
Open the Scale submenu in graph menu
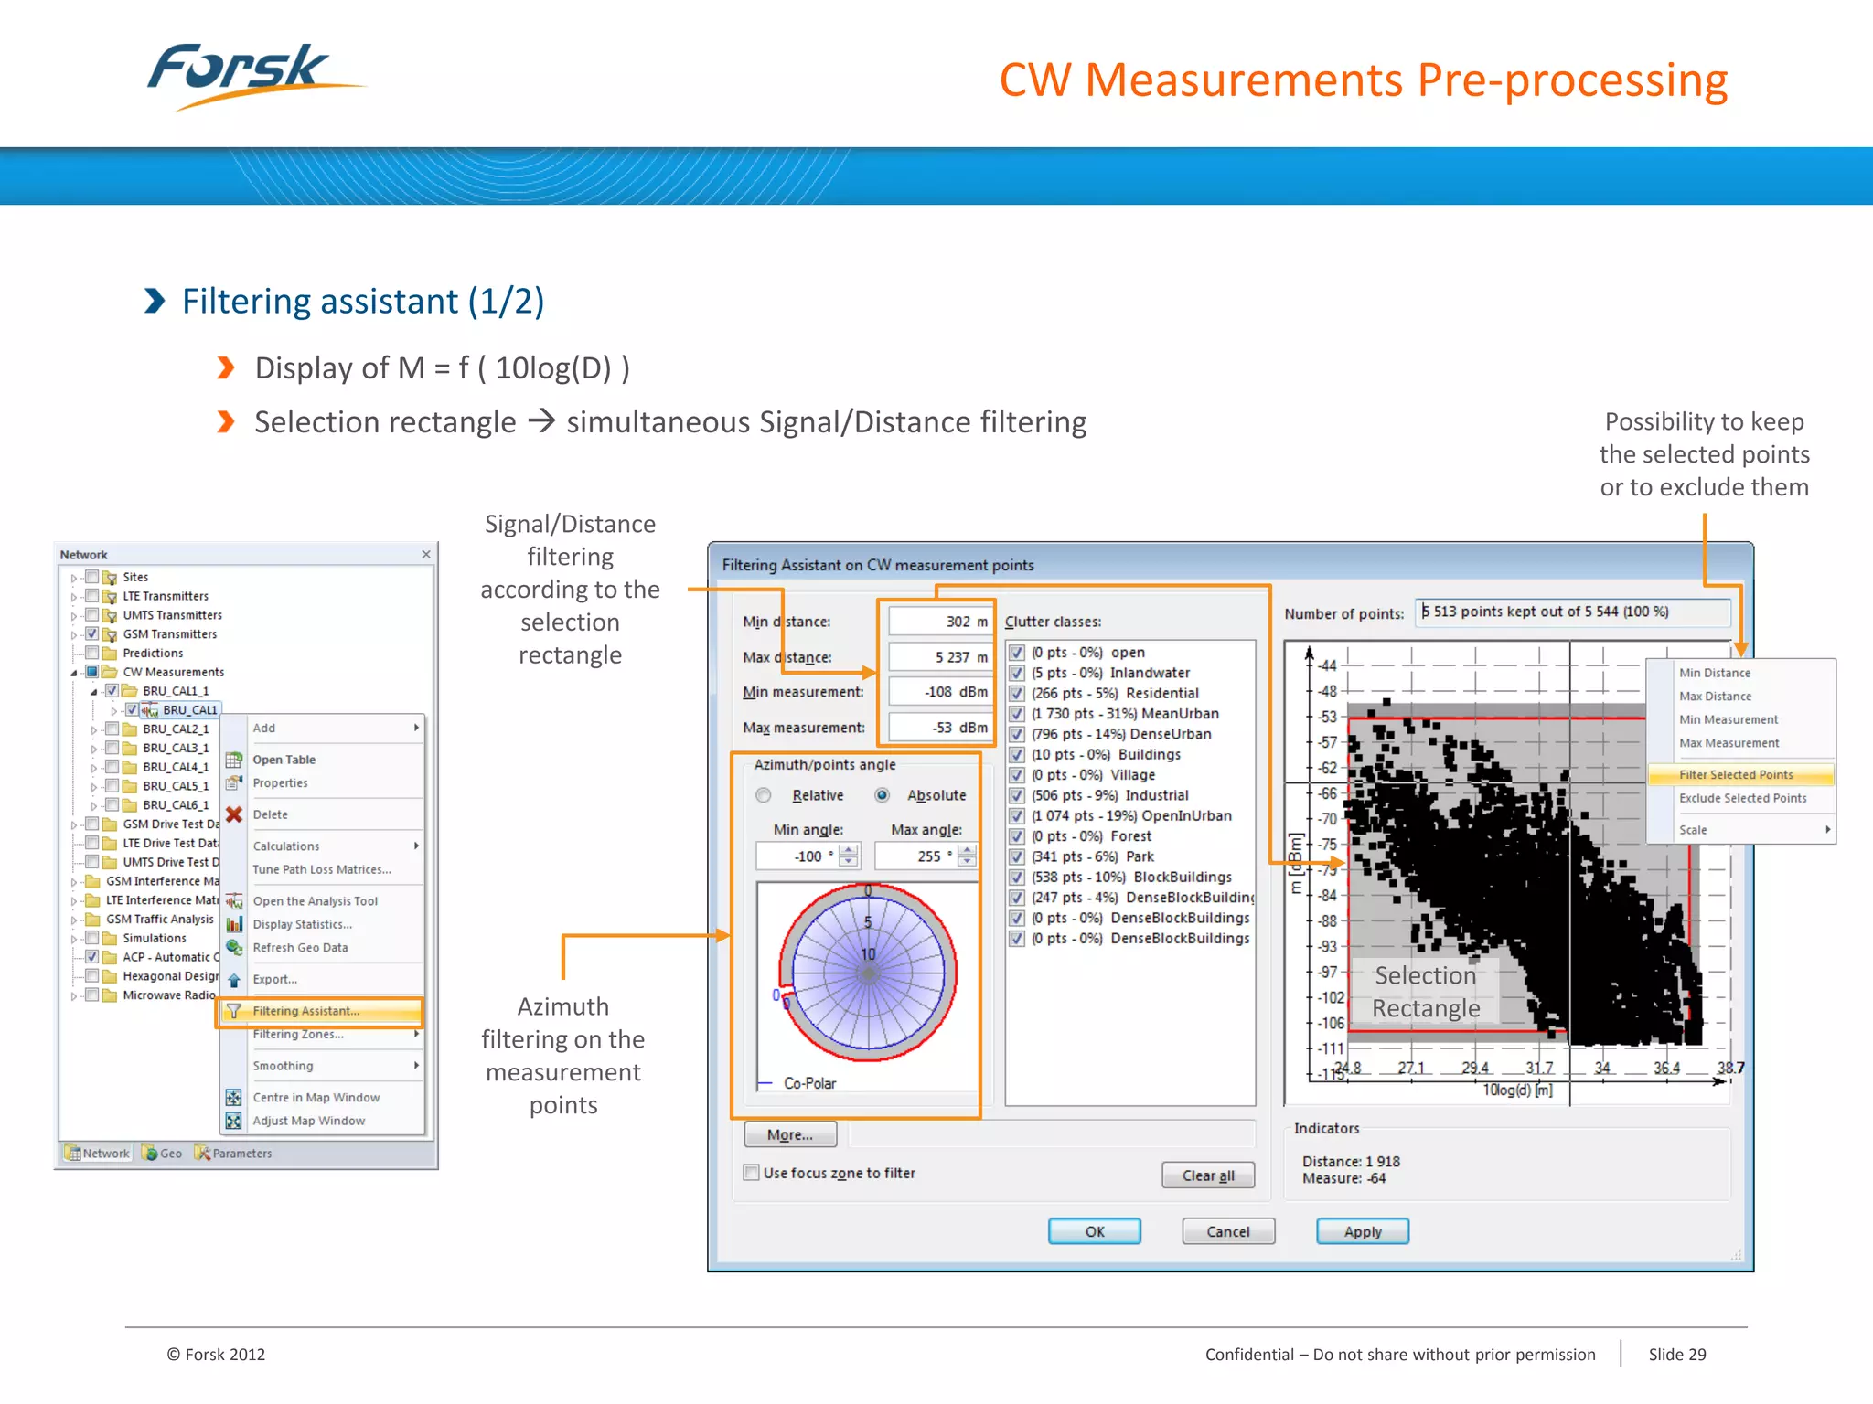[x=1741, y=830]
